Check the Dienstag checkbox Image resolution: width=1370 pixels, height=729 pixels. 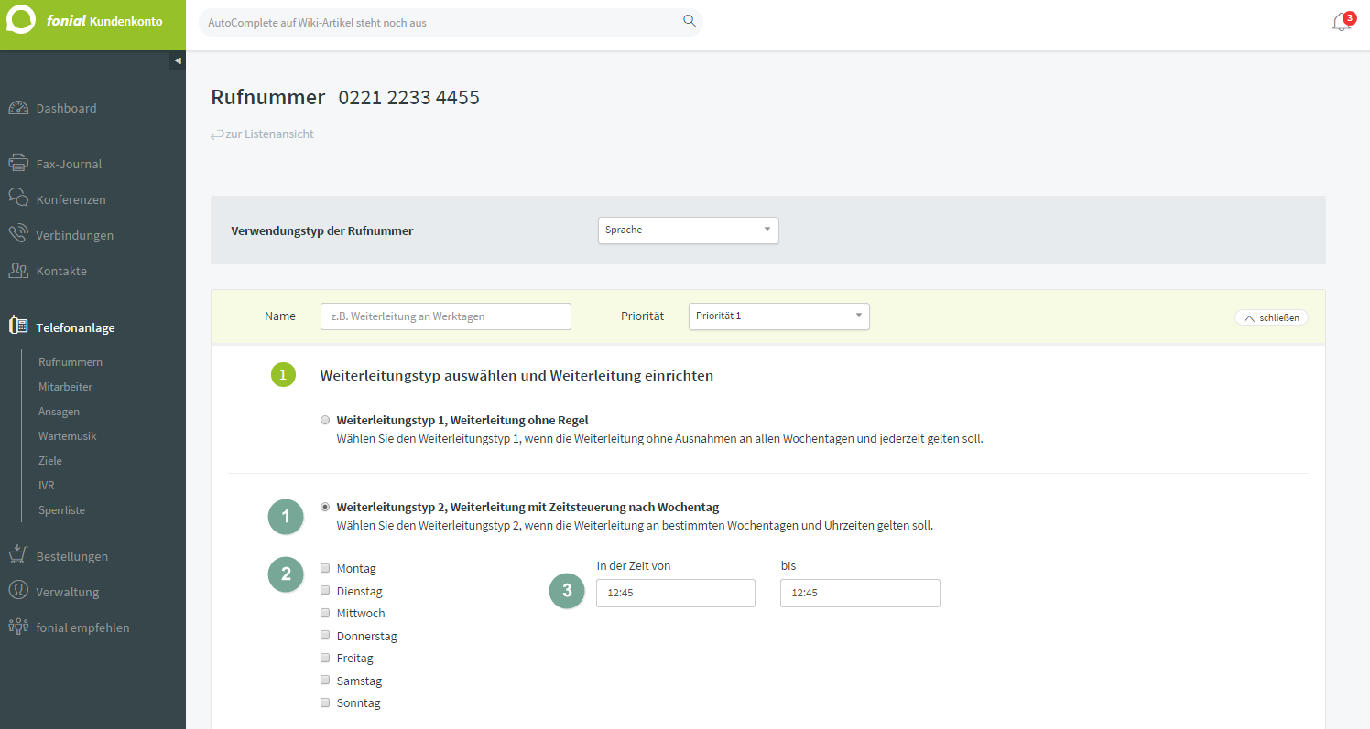(325, 591)
